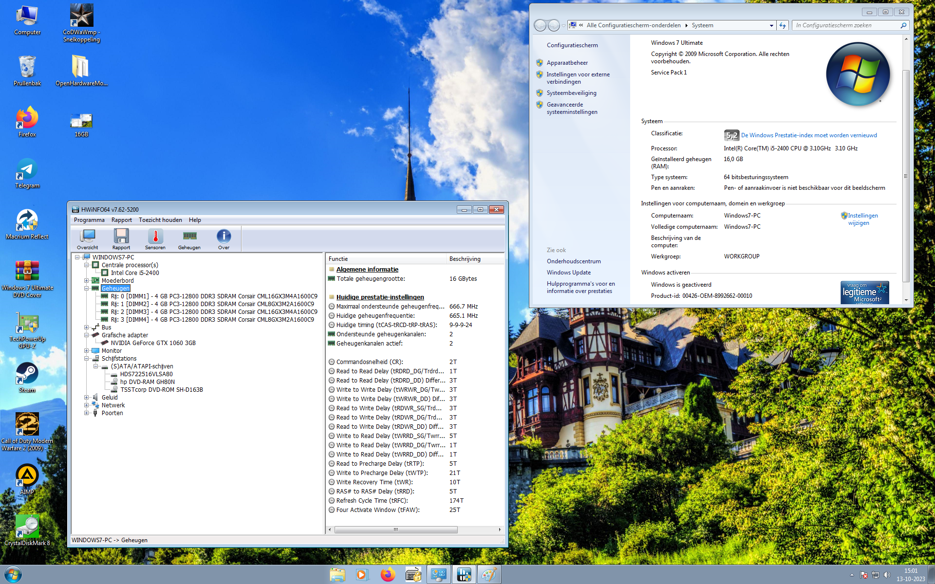The height and width of the screenshot is (584, 935).
Task: Collapse the Grafische adapter tree node
Action: pos(86,335)
